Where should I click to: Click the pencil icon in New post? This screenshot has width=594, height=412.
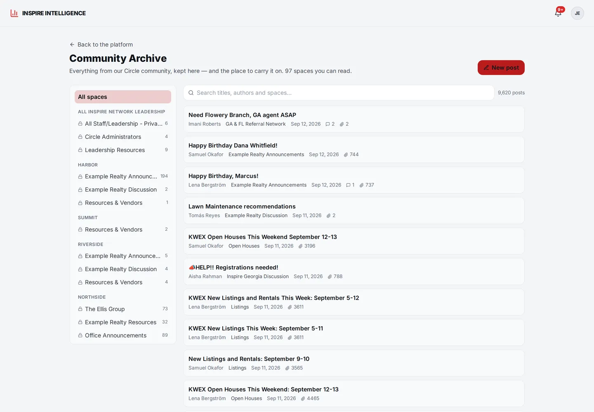tap(486, 68)
